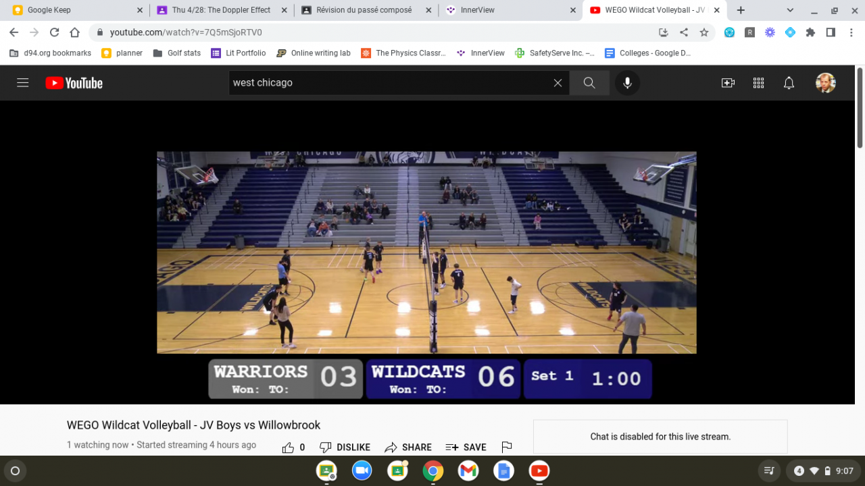Clear the 'west chicago' search text
Viewport: 865px width, 486px height.
[x=558, y=83]
